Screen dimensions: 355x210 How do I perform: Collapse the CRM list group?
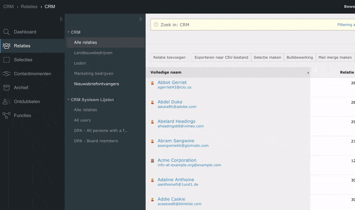[68, 32]
